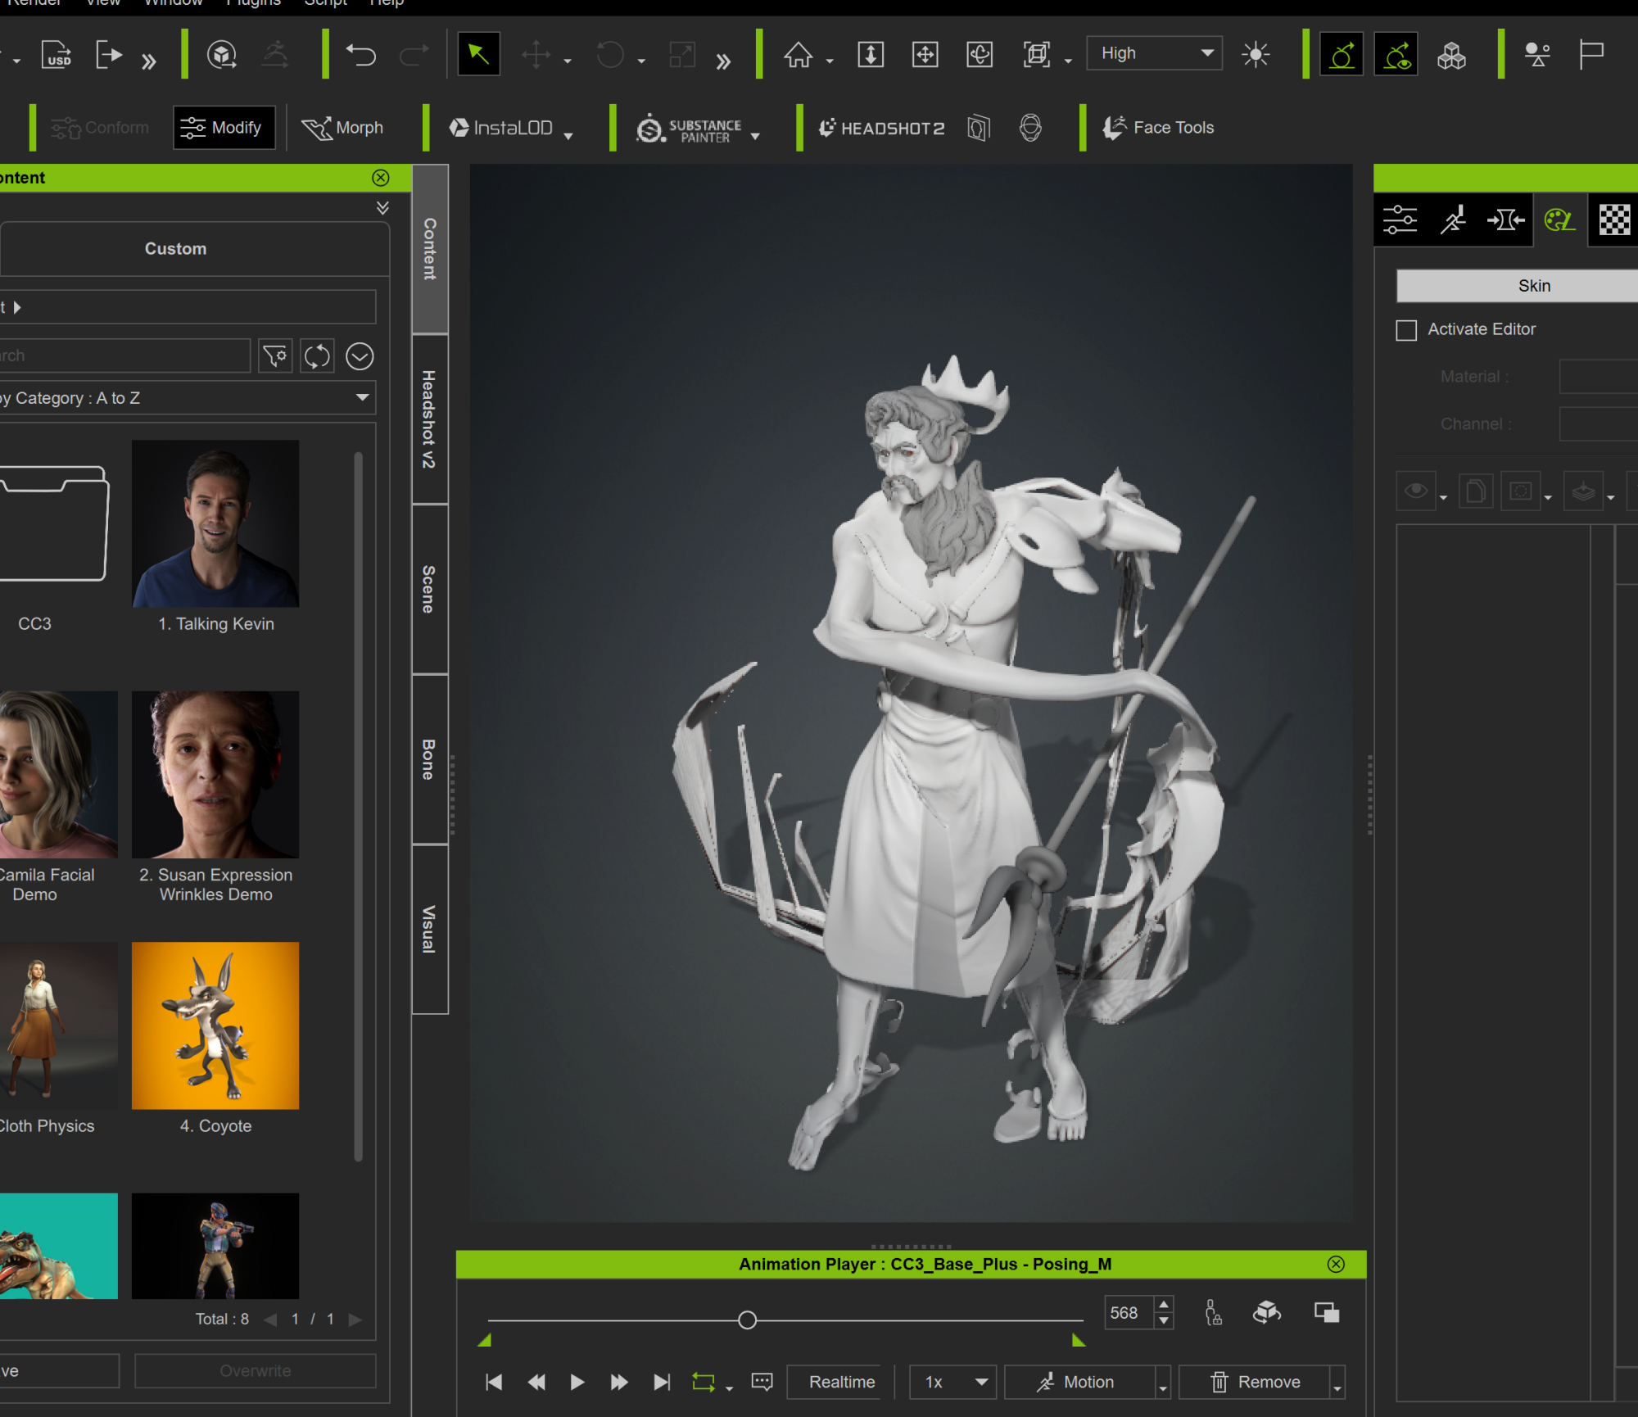This screenshot has height=1417, width=1638.
Task: Expand the Content panel double chevron
Action: (382, 208)
